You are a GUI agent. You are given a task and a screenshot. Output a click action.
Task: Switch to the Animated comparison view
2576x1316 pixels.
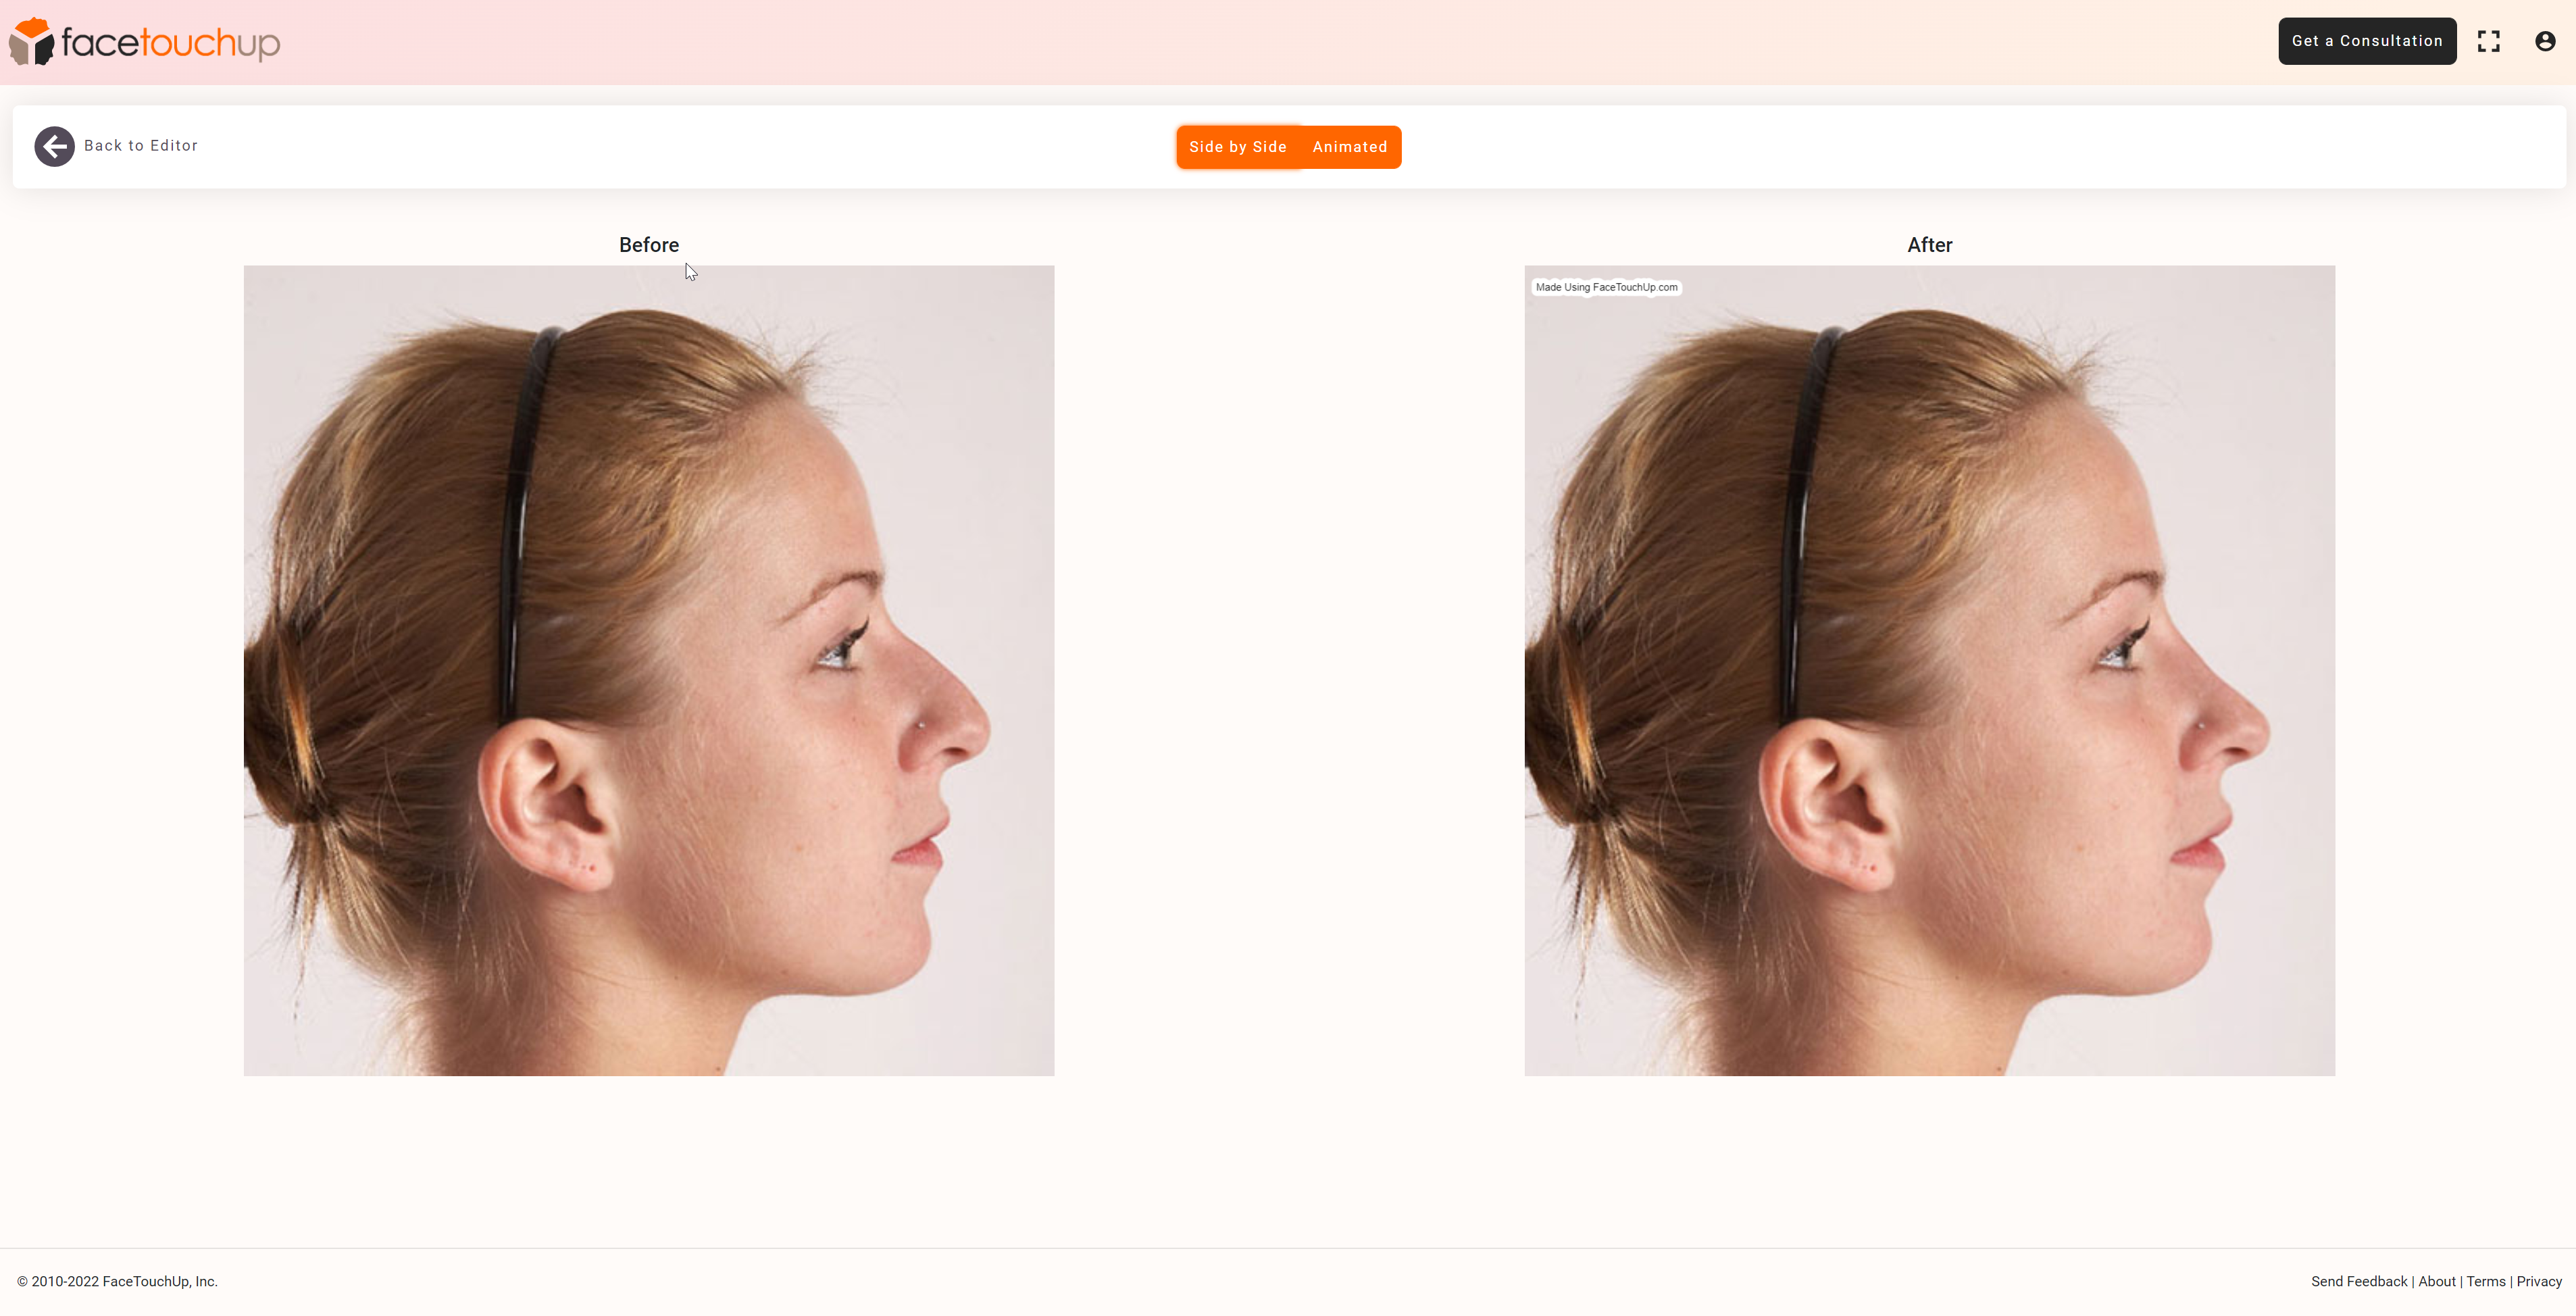click(x=1350, y=147)
